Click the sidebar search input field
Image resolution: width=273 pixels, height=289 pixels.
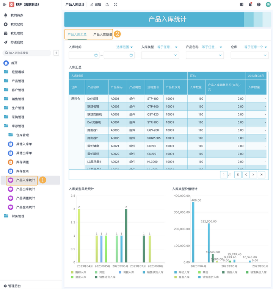[30, 53]
